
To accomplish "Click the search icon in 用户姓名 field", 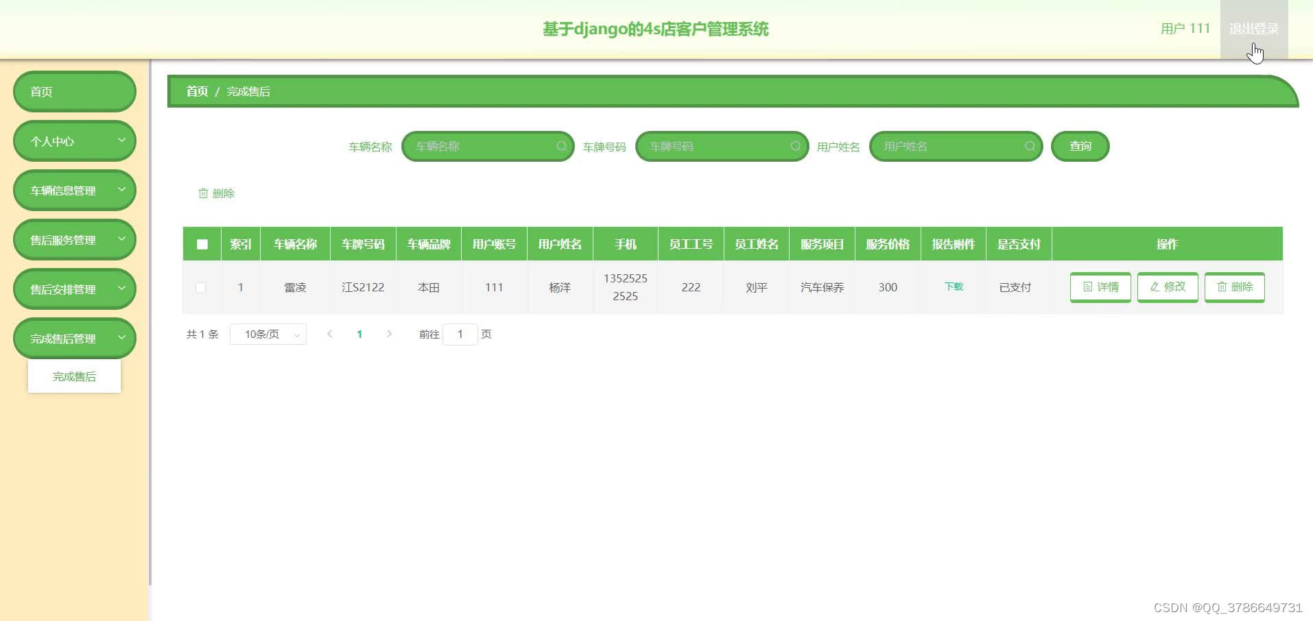I will coord(1030,146).
